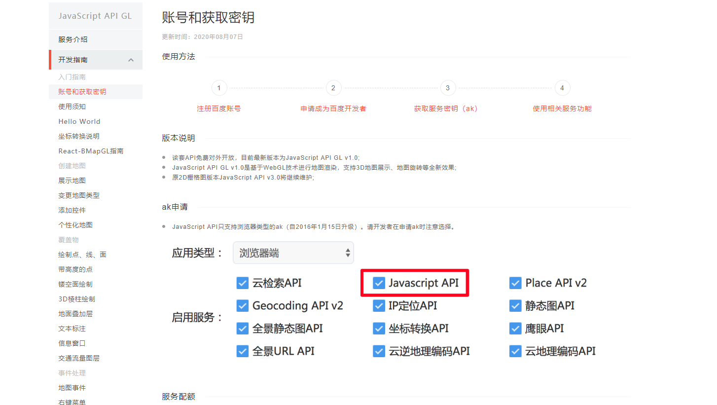Image resolution: width=717 pixels, height=405 pixels.
Task: Toggle the 静态图API checkbox
Action: pyautogui.click(x=515, y=306)
